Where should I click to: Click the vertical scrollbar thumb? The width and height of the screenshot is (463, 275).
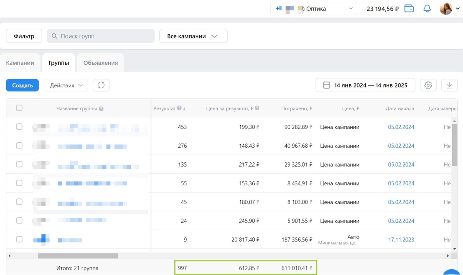click(455, 146)
